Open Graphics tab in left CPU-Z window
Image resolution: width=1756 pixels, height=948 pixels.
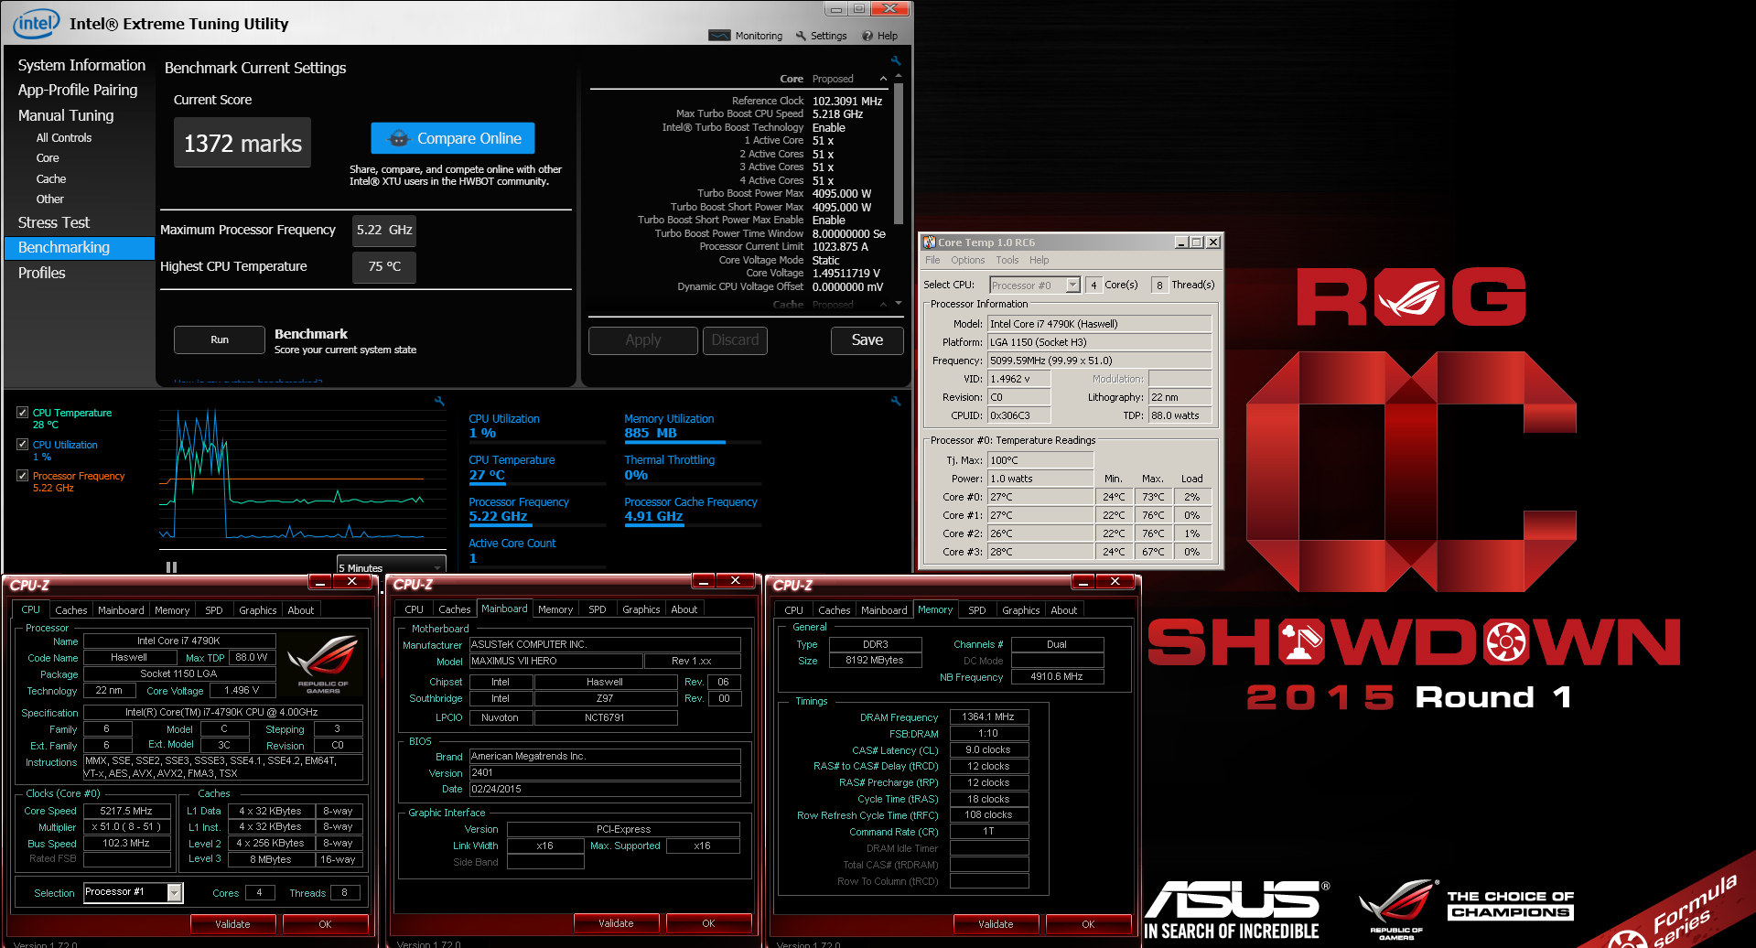[x=258, y=610]
